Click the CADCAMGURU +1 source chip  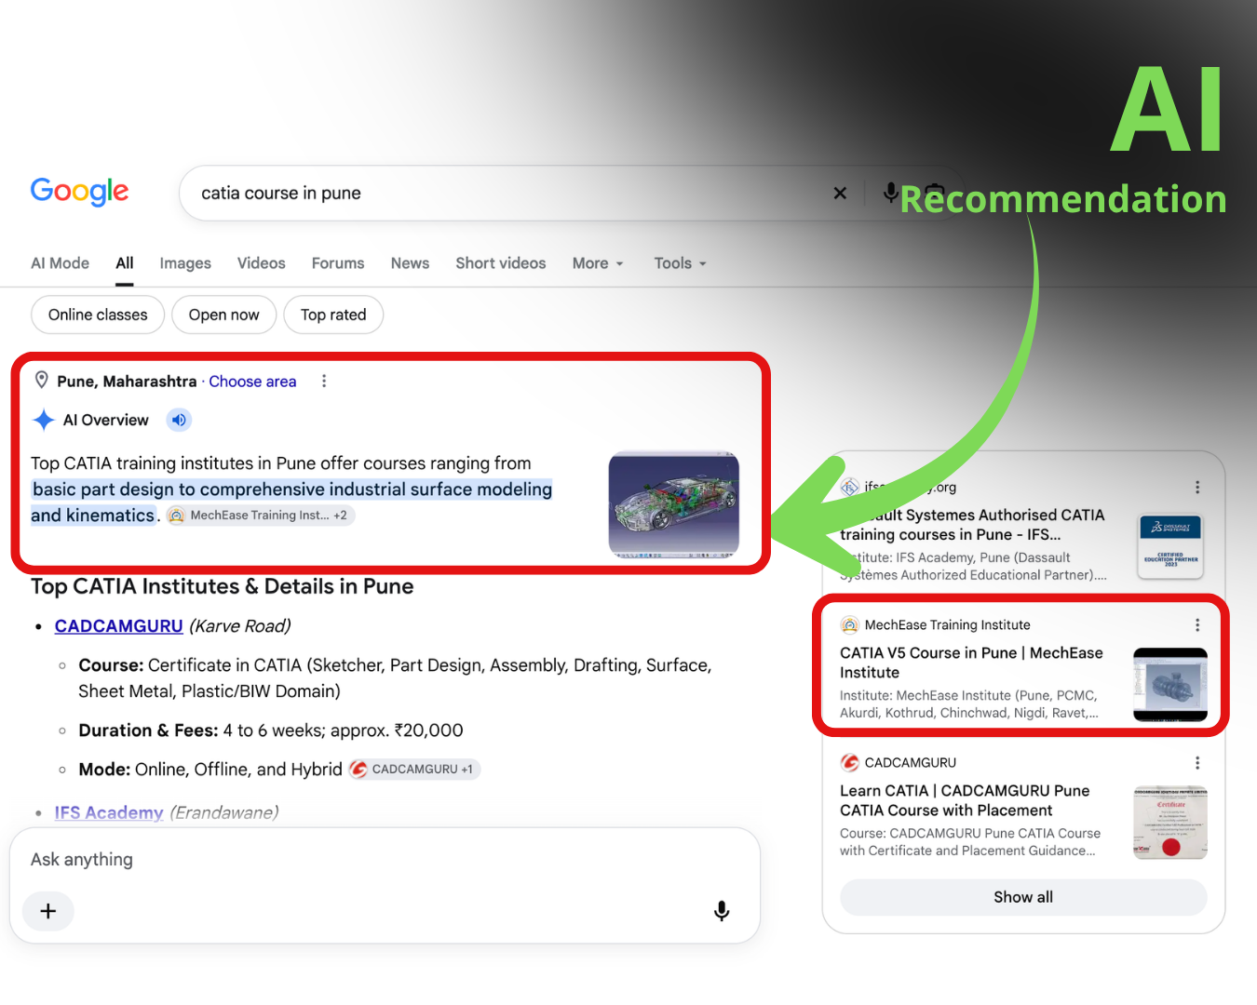(414, 769)
